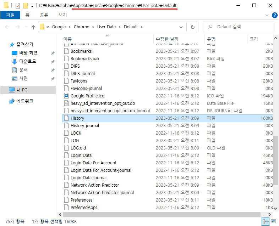
Task: Select the LOG.old file name
Action: click(x=78, y=148)
